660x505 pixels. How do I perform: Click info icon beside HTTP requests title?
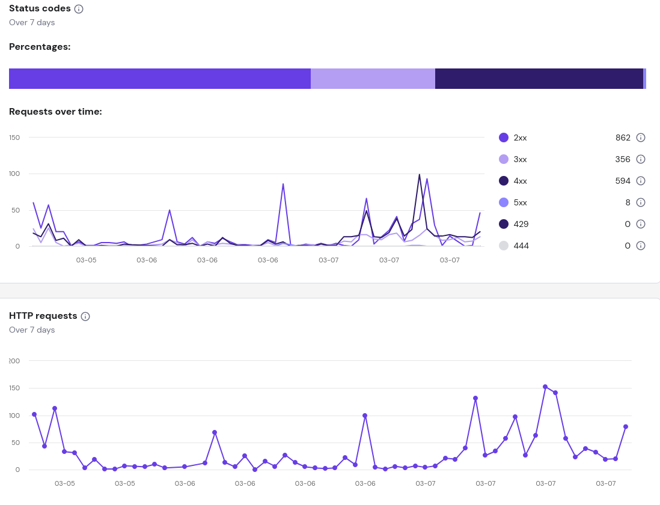pyautogui.click(x=85, y=316)
